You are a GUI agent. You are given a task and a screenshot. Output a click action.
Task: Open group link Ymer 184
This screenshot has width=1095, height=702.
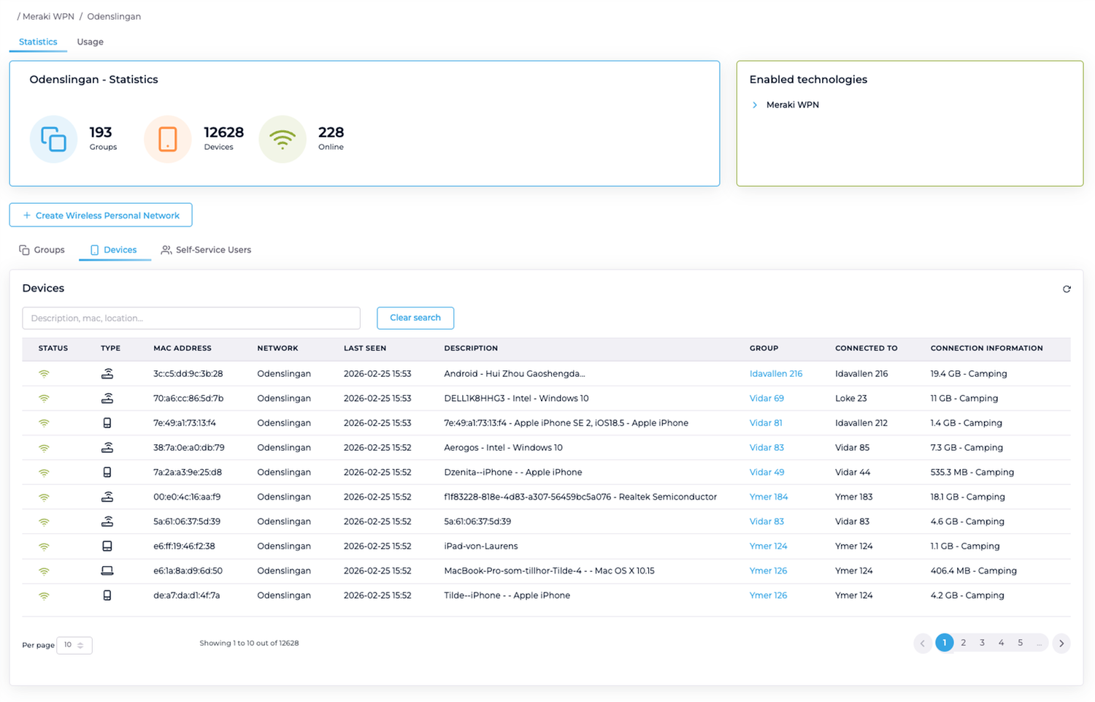pos(769,497)
